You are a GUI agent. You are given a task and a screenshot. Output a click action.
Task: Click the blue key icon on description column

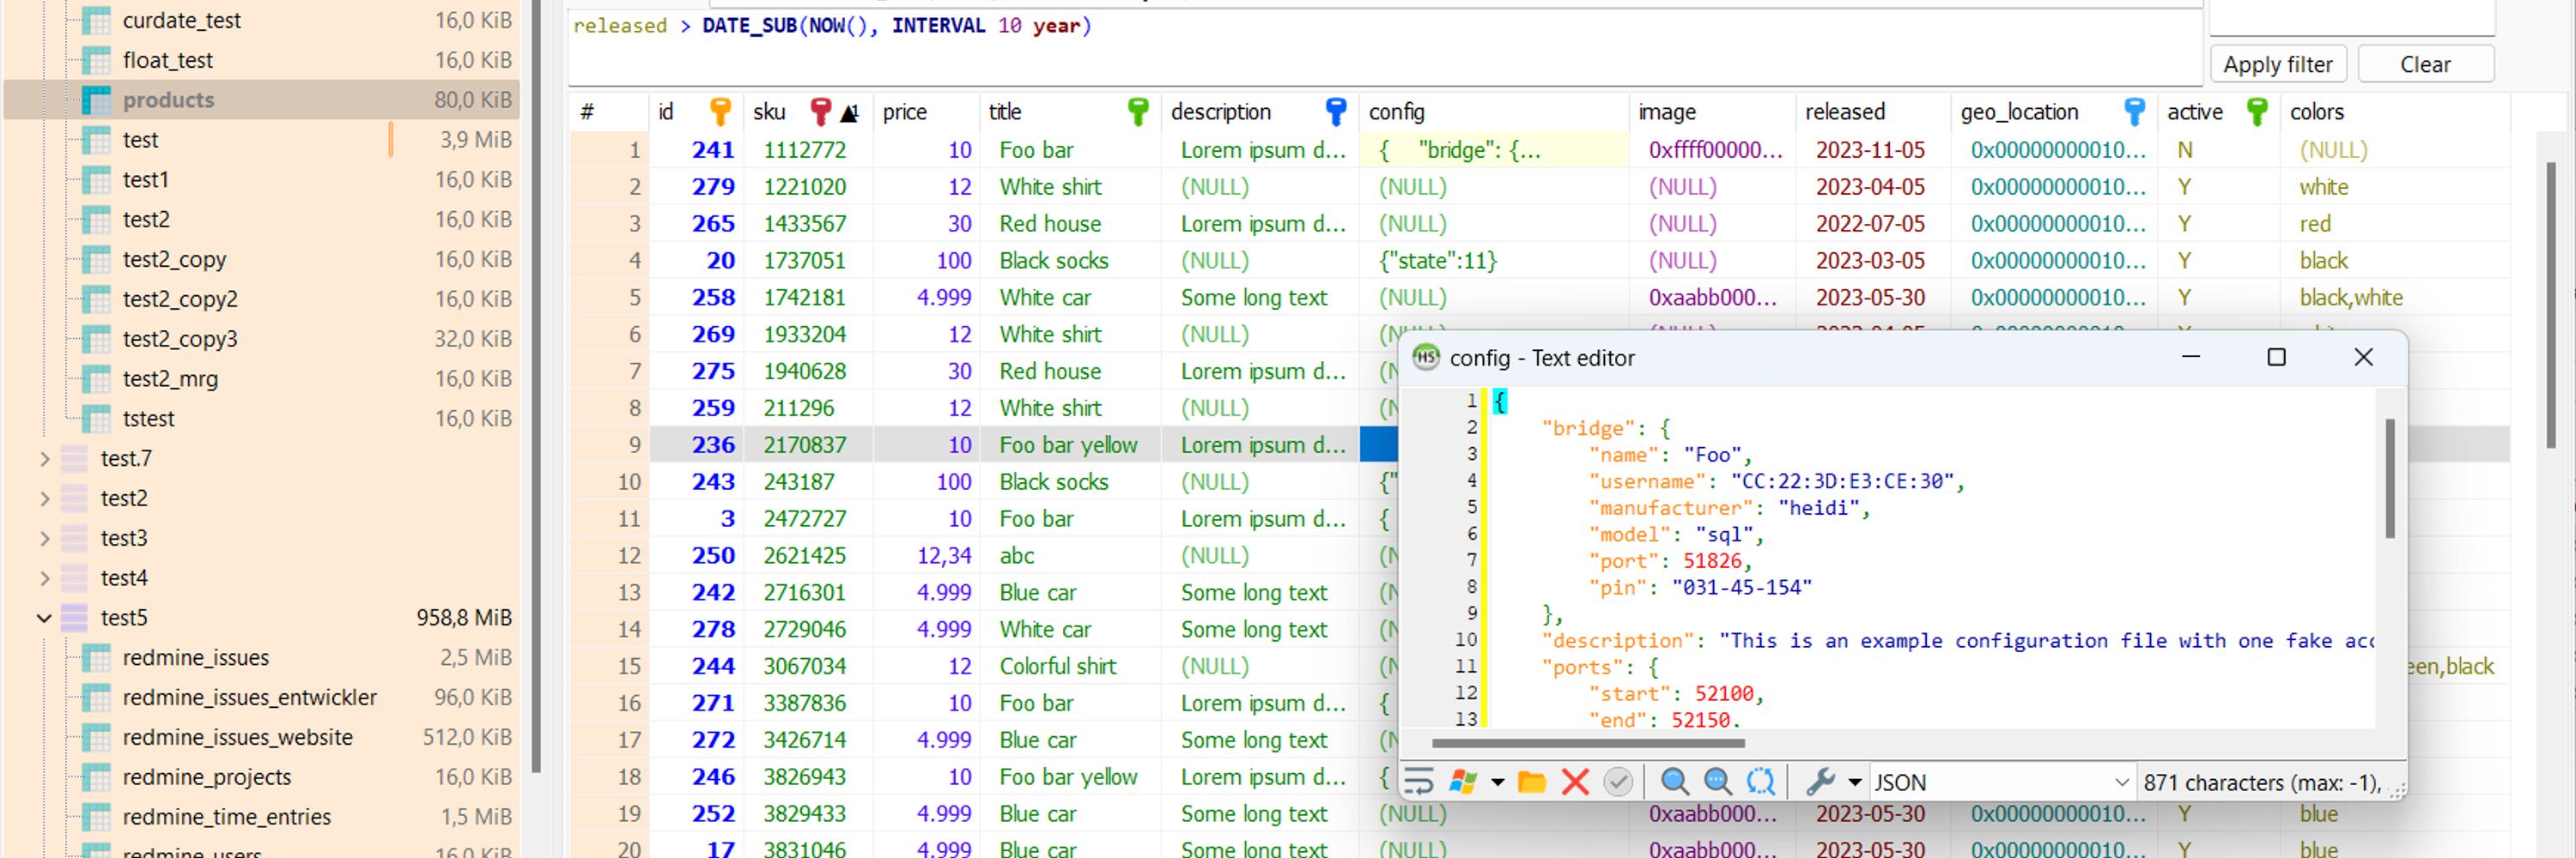click(x=1335, y=111)
